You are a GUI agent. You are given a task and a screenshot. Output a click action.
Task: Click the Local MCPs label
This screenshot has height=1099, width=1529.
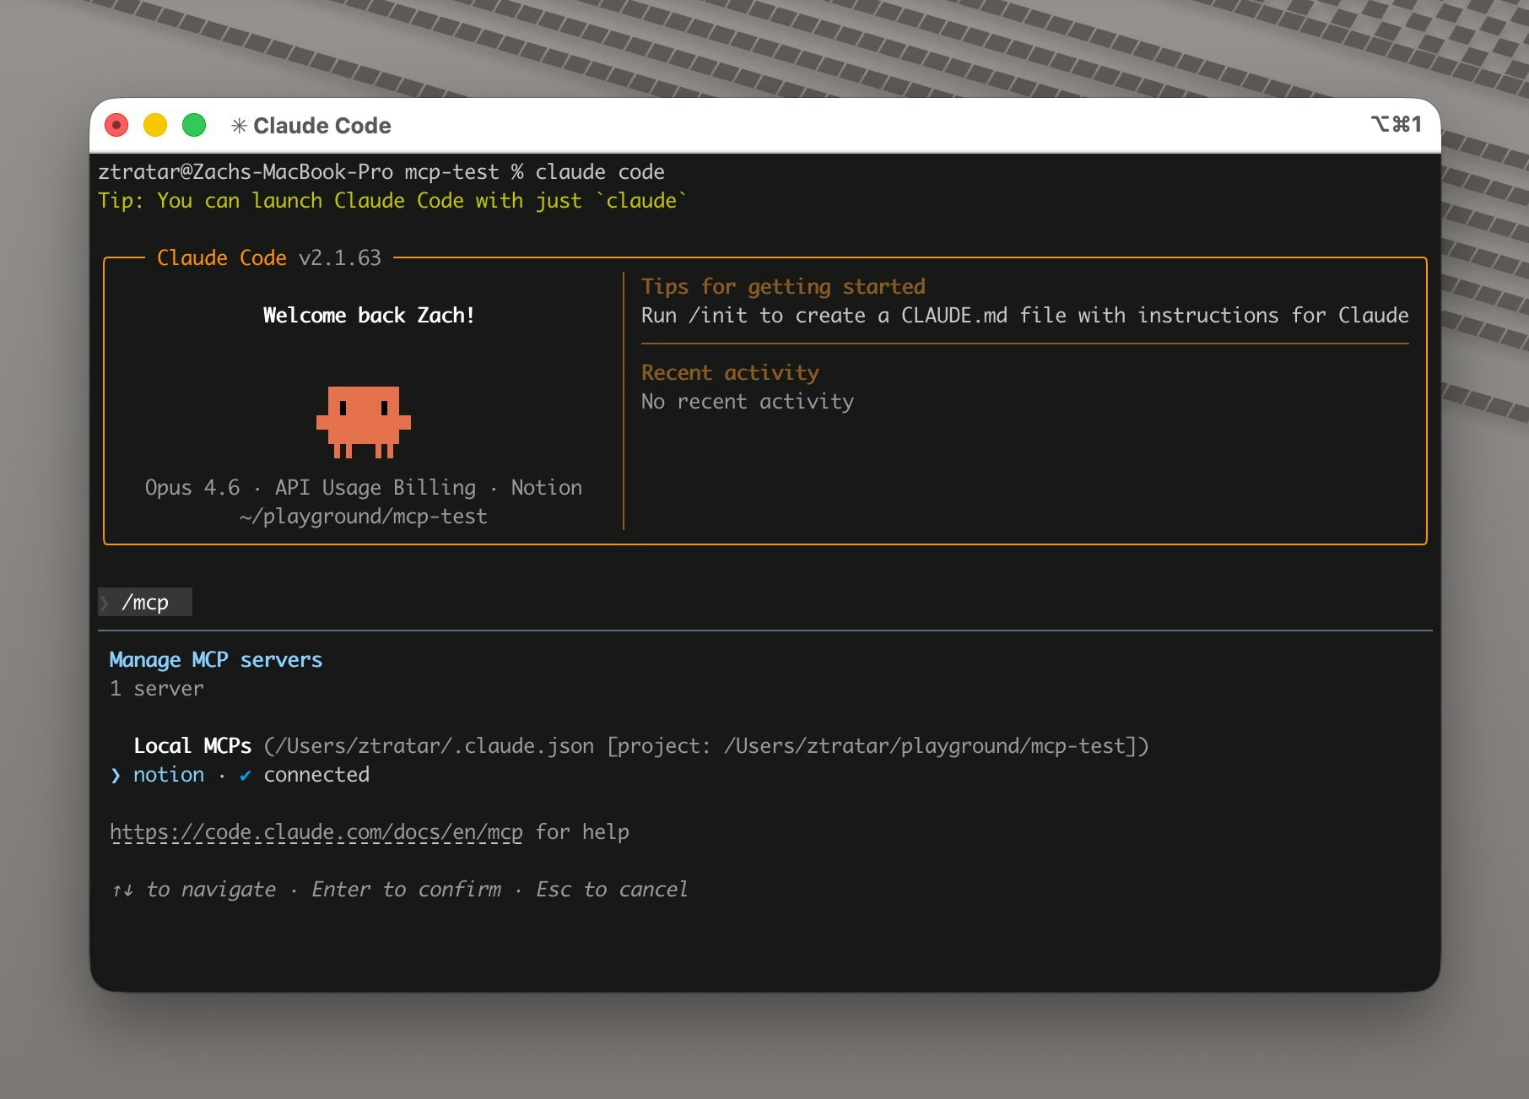coord(192,746)
